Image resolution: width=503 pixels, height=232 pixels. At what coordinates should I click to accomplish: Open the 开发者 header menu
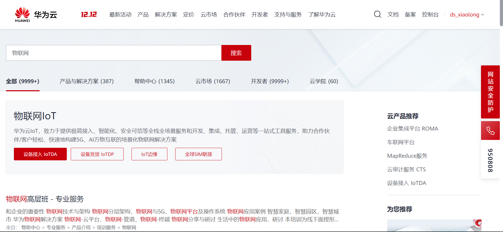260,15
